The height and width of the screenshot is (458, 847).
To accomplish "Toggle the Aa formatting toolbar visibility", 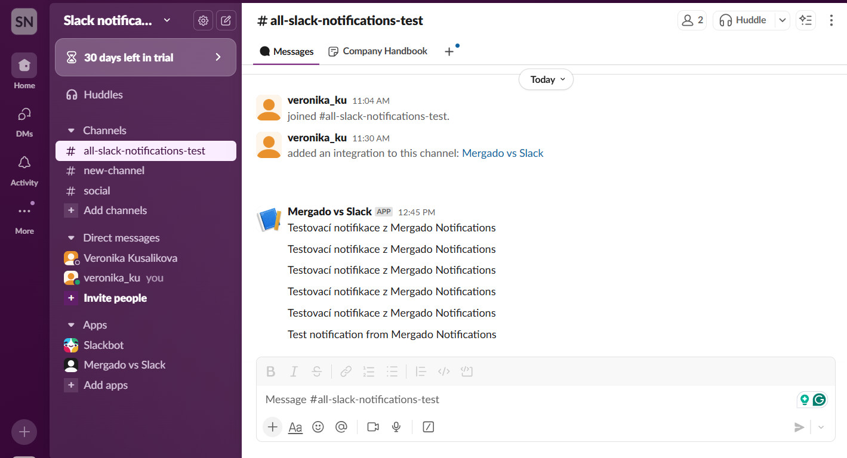I will pyautogui.click(x=295, y=427).
